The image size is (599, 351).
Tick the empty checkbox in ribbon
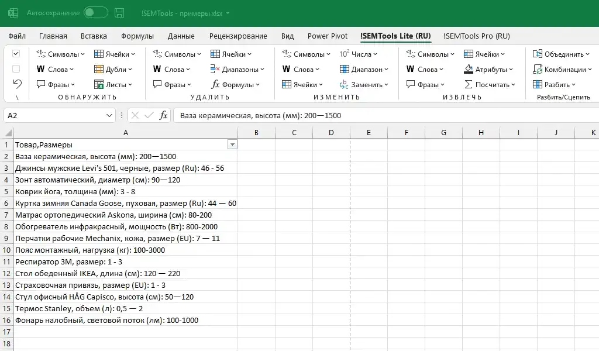tap(16, 69)
